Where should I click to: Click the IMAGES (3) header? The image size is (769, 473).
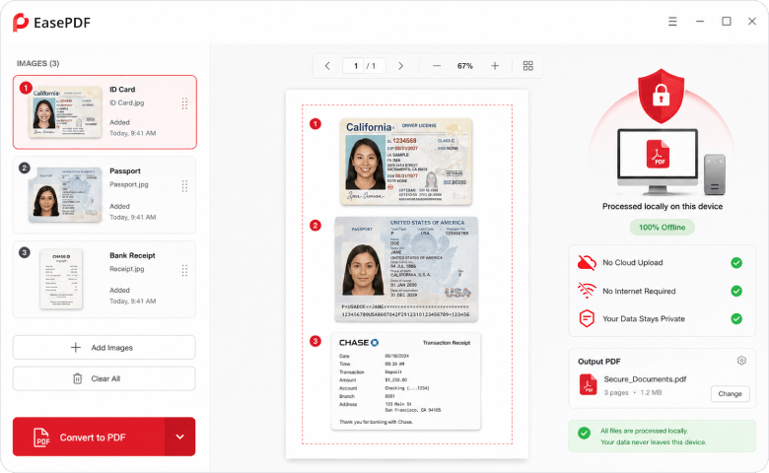point(37,63)
